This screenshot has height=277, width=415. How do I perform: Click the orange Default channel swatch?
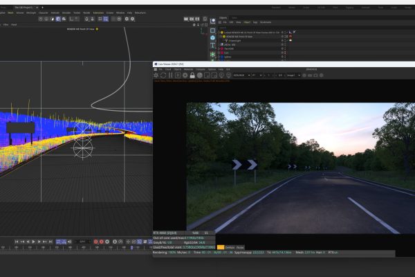pyautogui.click(x=221, y=247)
